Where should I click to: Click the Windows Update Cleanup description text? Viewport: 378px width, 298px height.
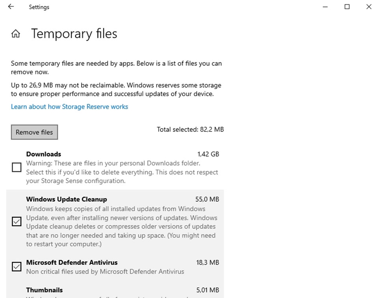(121, 226)
